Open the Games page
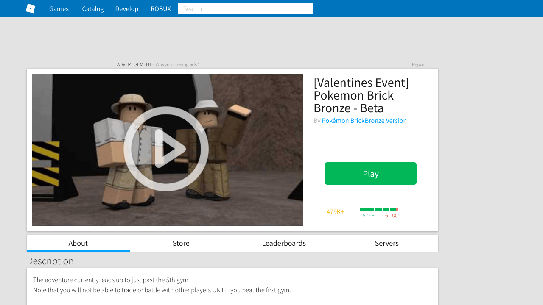This screenshot has height=305, width=543. pyautogui.click(x=59, y=8)
